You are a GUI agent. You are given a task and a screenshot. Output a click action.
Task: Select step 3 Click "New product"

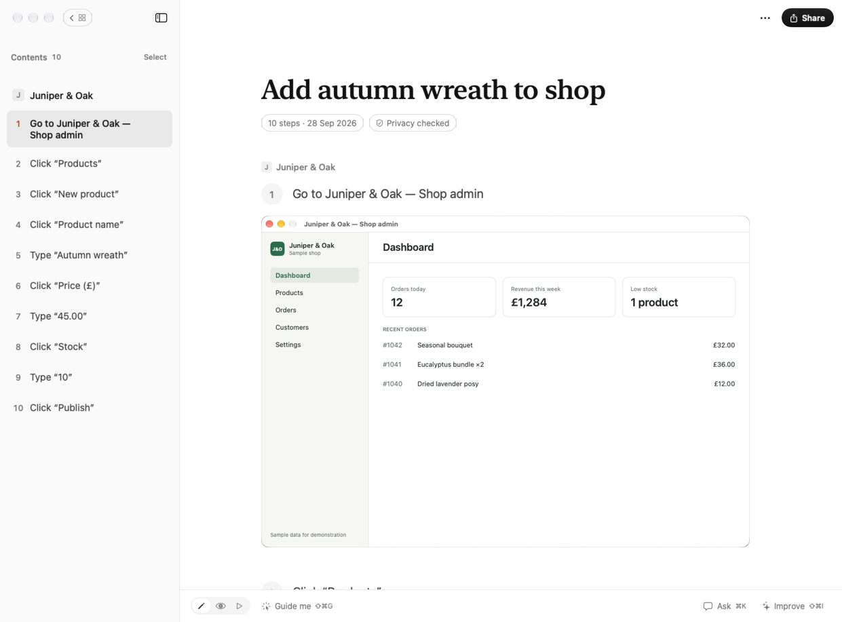tap(90, 194)
